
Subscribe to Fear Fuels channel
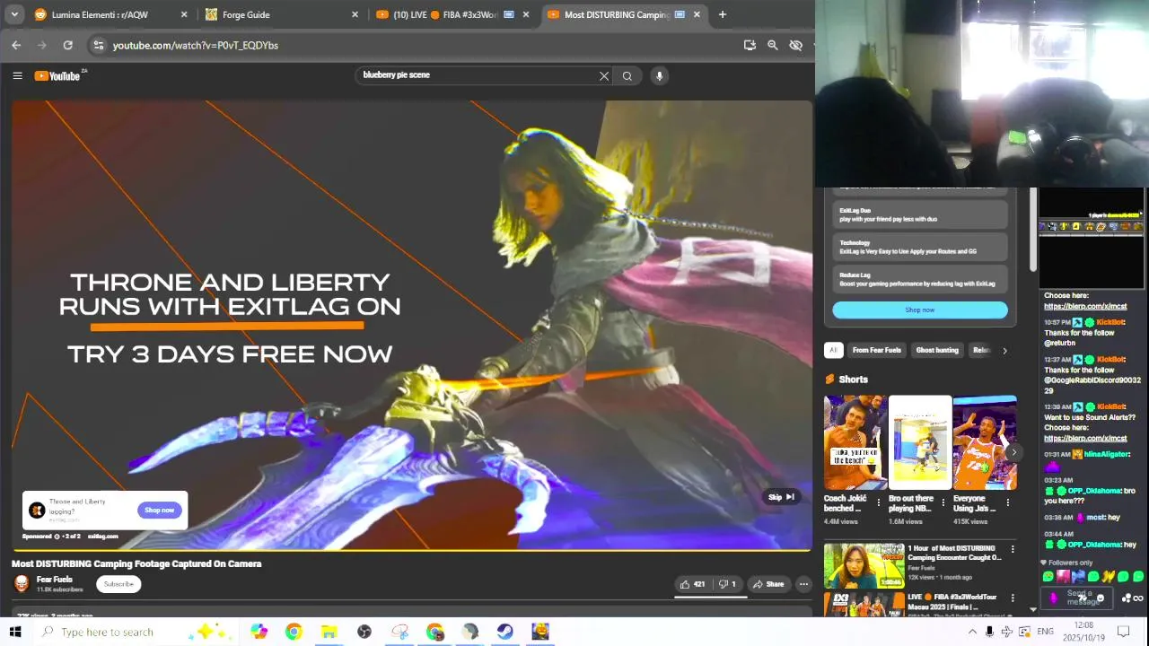118,584
